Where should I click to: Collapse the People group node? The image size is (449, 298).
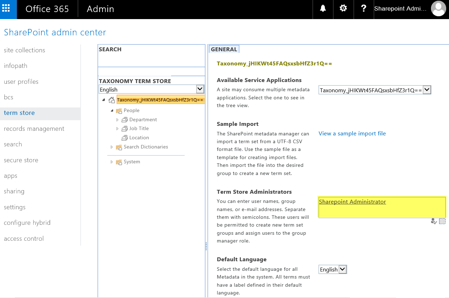[112, 111]
